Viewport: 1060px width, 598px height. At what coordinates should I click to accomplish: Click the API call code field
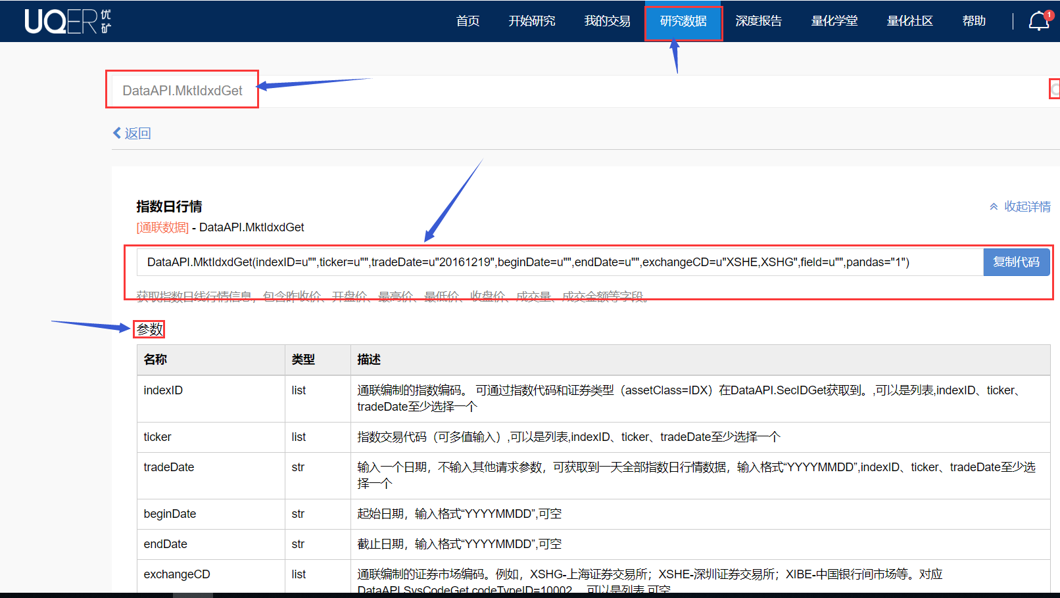[x=560, y=262]
